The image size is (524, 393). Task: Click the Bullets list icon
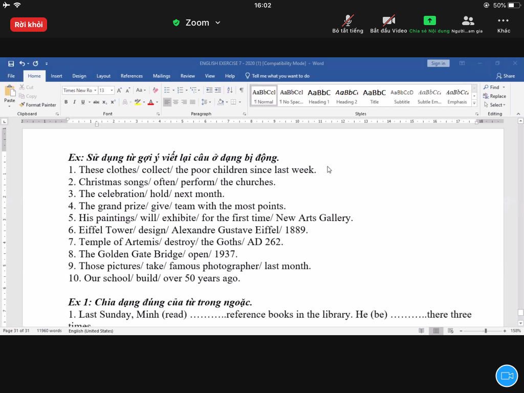coord(167,90)
